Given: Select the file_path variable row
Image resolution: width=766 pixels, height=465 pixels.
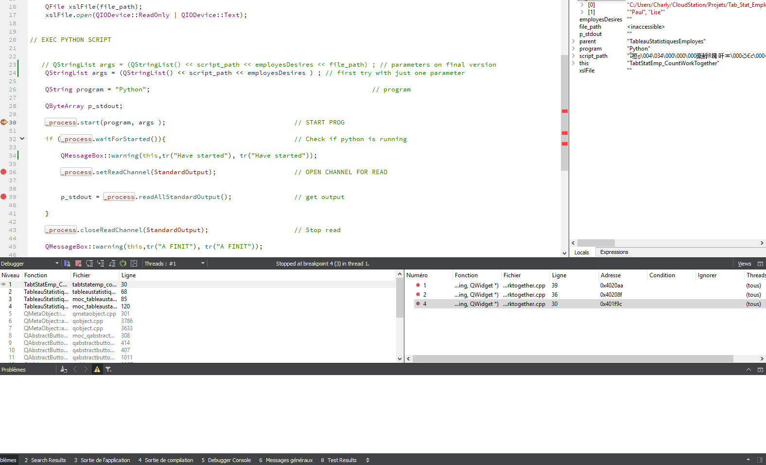Looking at the screenshot, I should point(667,27).
